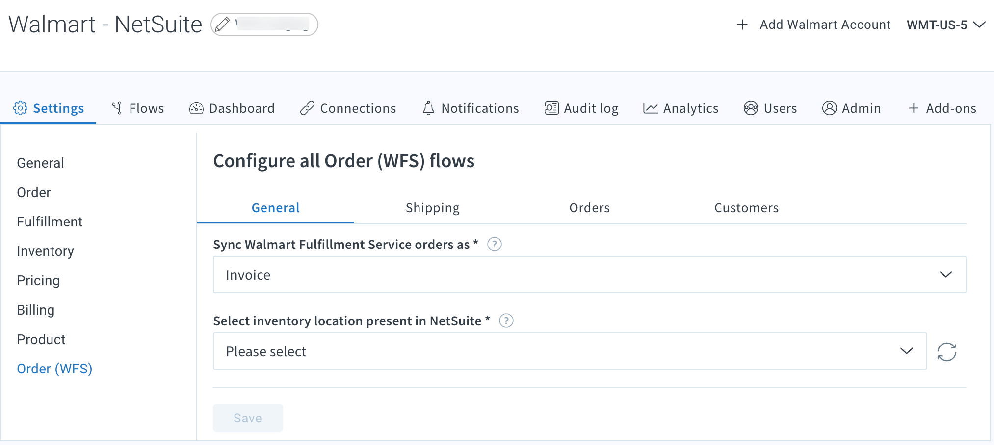The width and height of the screenshot is (994, 445).
Task: Open the Notifications tab
Action: point(471,108)
